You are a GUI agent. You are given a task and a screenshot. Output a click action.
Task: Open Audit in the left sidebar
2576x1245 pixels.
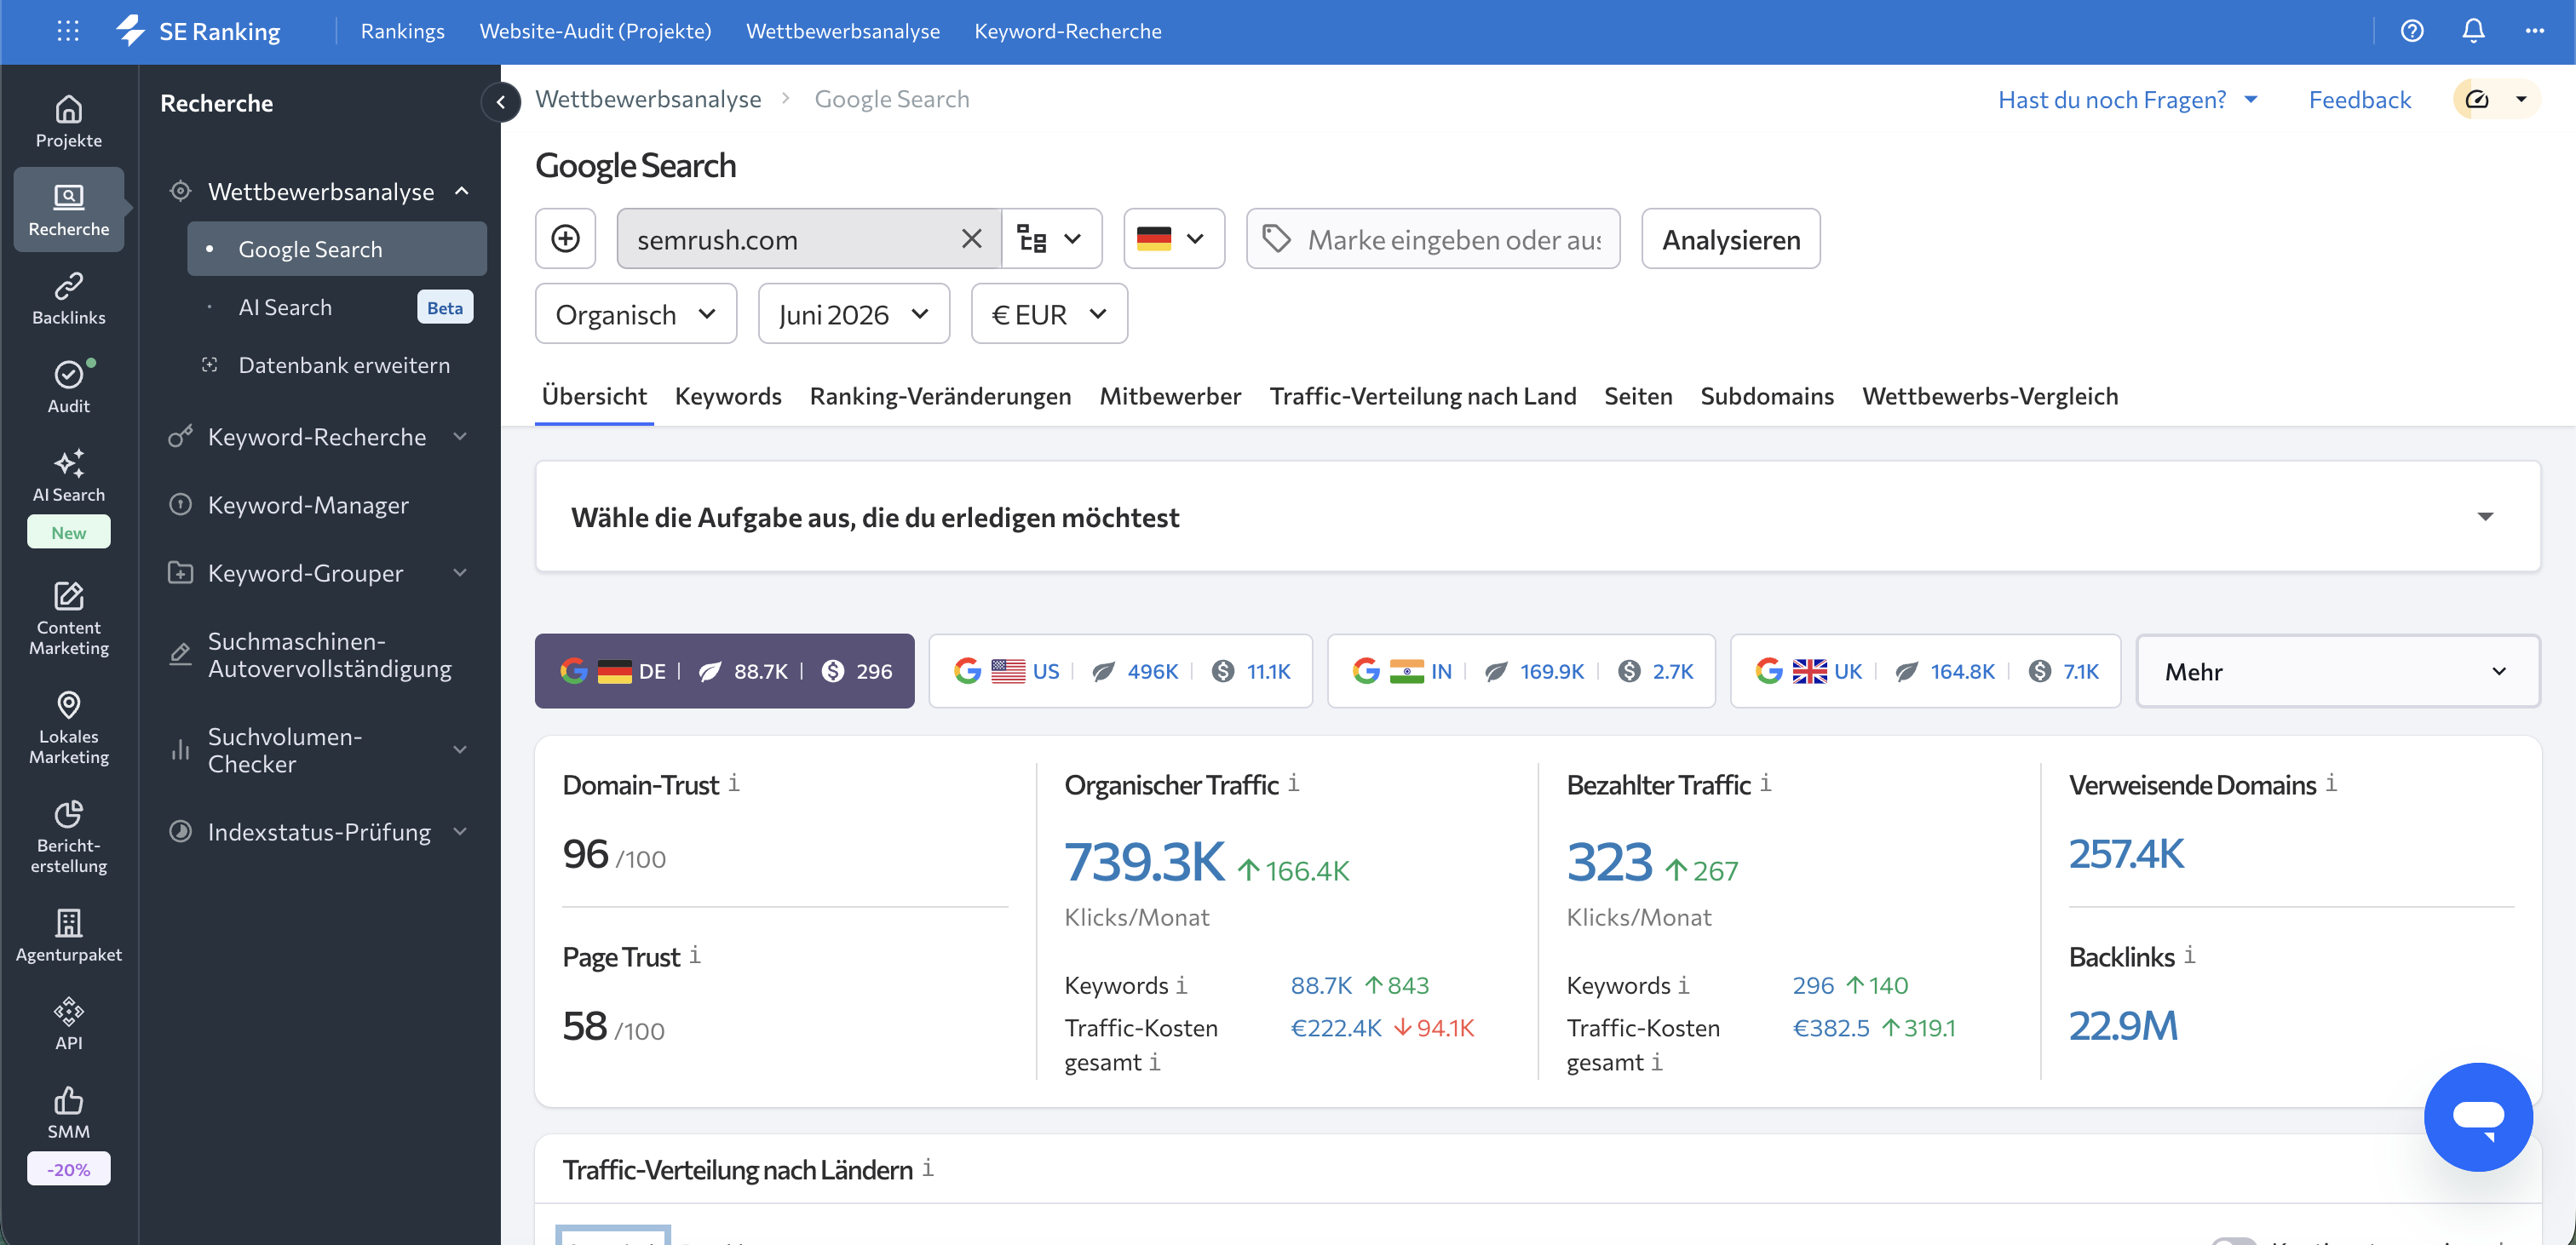[x=69, y=387]
